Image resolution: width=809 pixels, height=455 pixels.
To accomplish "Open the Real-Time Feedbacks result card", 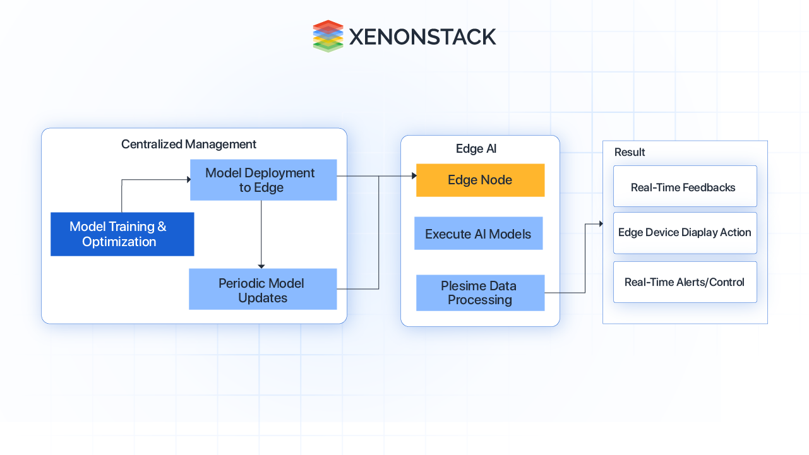I will coord(685,186).
